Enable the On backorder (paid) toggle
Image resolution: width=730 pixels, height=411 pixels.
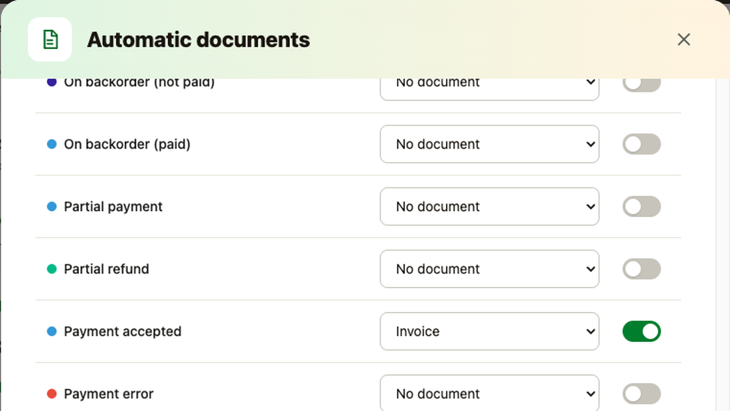tap(642, 144)
